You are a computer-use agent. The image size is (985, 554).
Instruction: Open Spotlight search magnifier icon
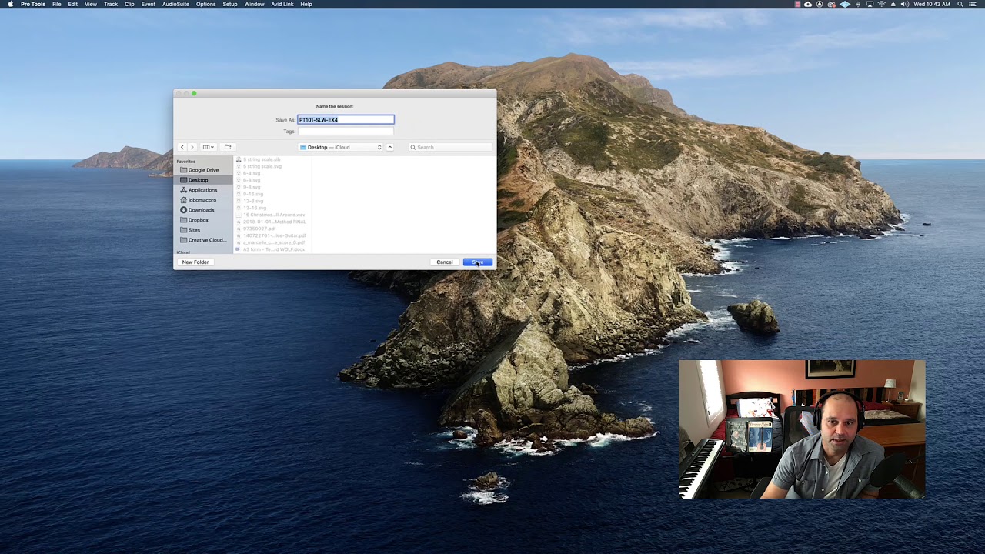[960, 4]
